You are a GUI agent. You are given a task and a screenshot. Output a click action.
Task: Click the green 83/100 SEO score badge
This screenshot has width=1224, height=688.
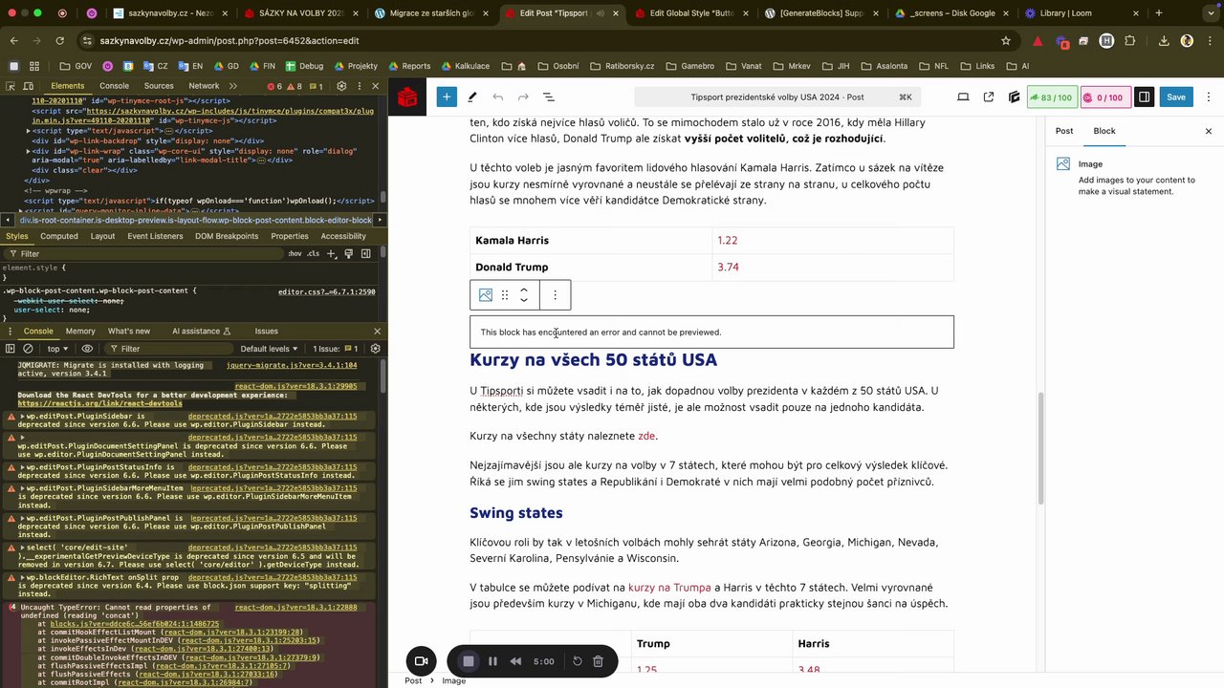1051,97
